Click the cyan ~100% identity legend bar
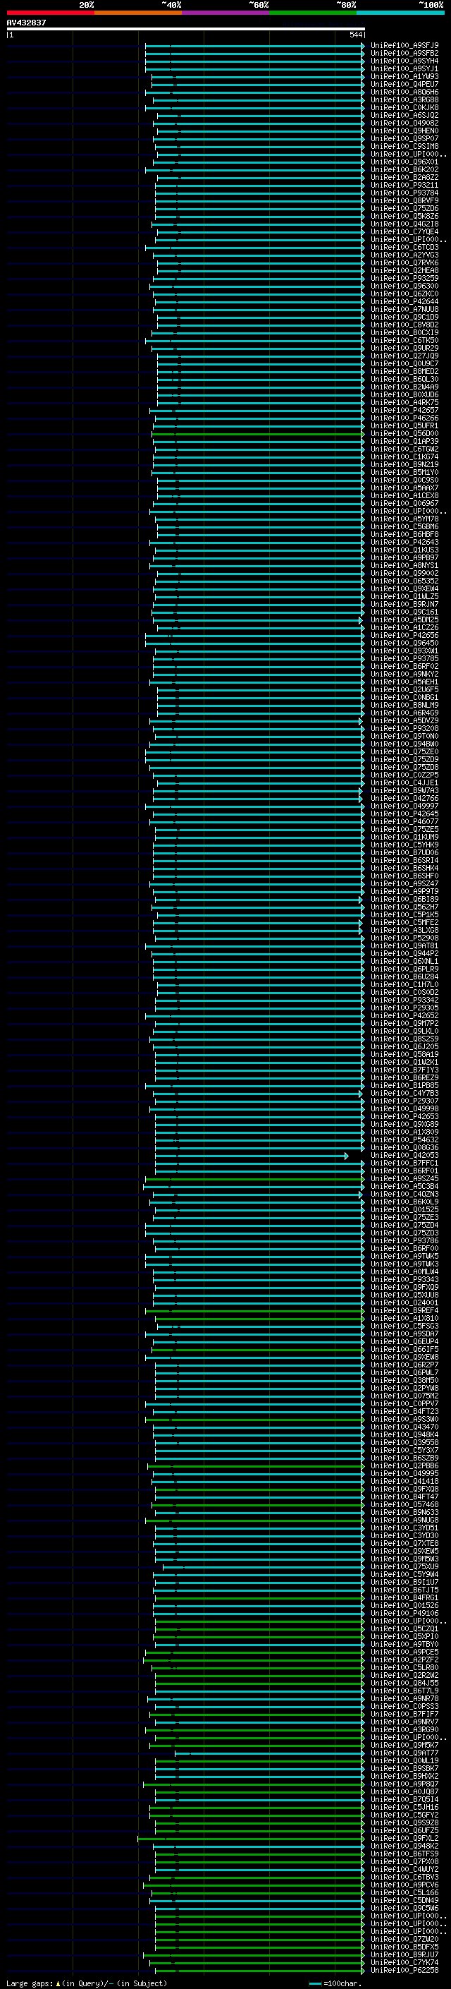This screenshot has width=451, height=1989. [x=400, y=13]
